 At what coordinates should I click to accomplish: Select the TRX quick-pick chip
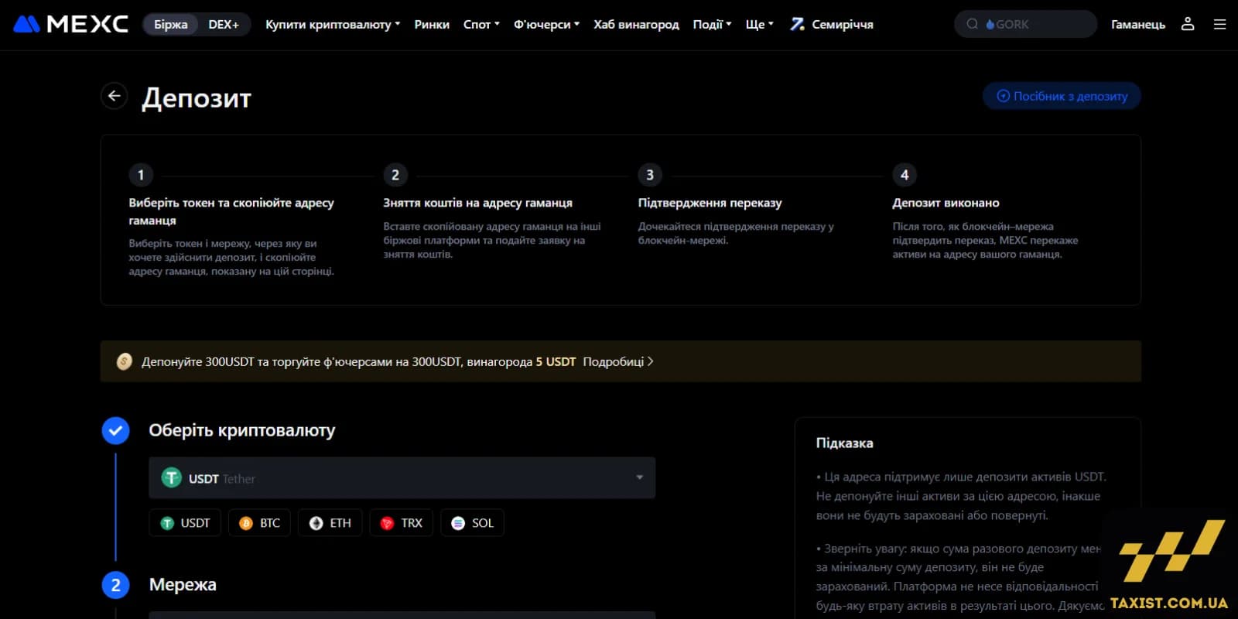pos(401,523)
